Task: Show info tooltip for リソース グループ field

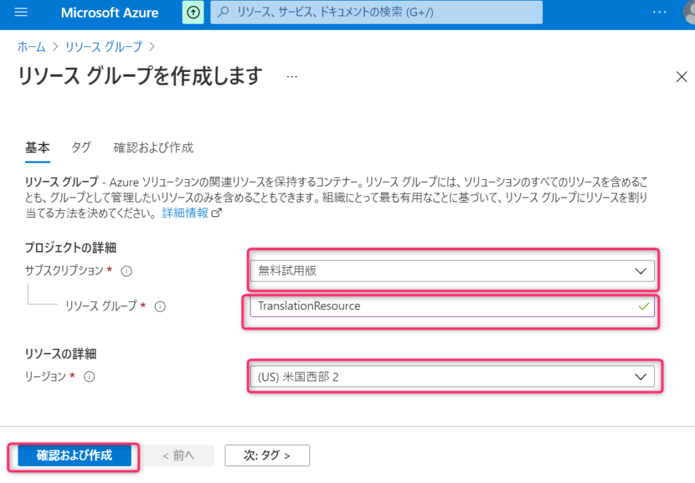Action: tap(160, 306)
